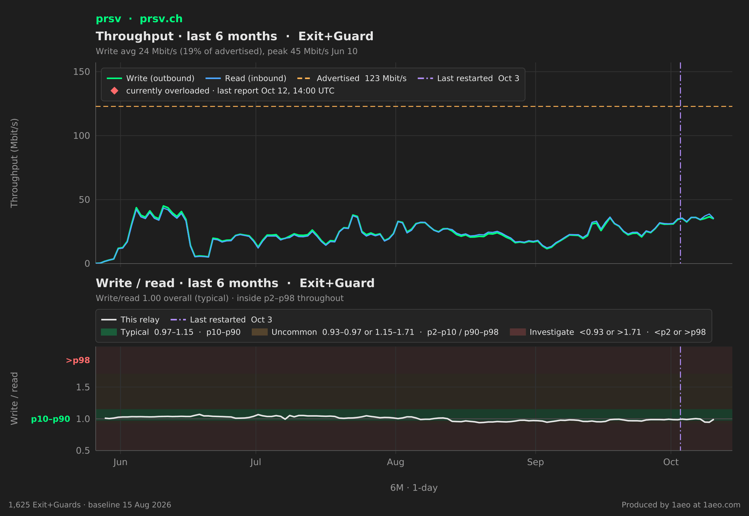Click the Throughput (Mbit/s) axis label
Image resolution: width=749 pixels, height=516 pixels.
[x=14, y=163]
